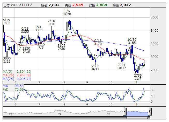Click the 8/6 peak label 3620

(67, 15)
